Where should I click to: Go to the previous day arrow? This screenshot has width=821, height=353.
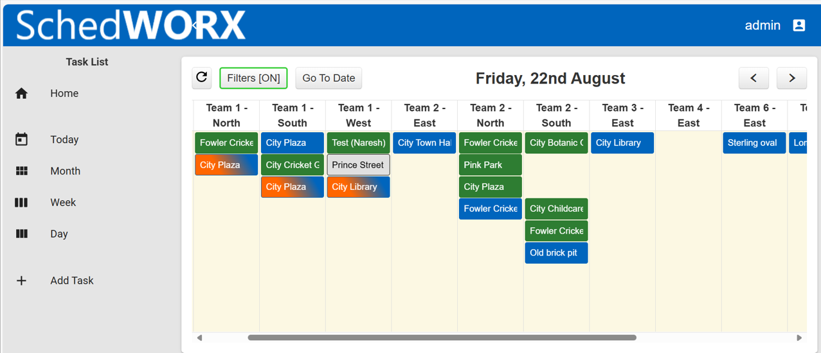point(753,78)
